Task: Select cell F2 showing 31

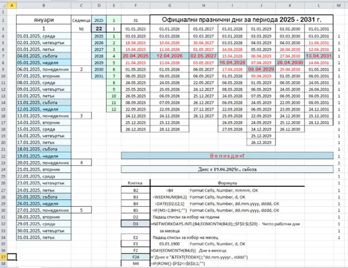Action: click(135, 20)
